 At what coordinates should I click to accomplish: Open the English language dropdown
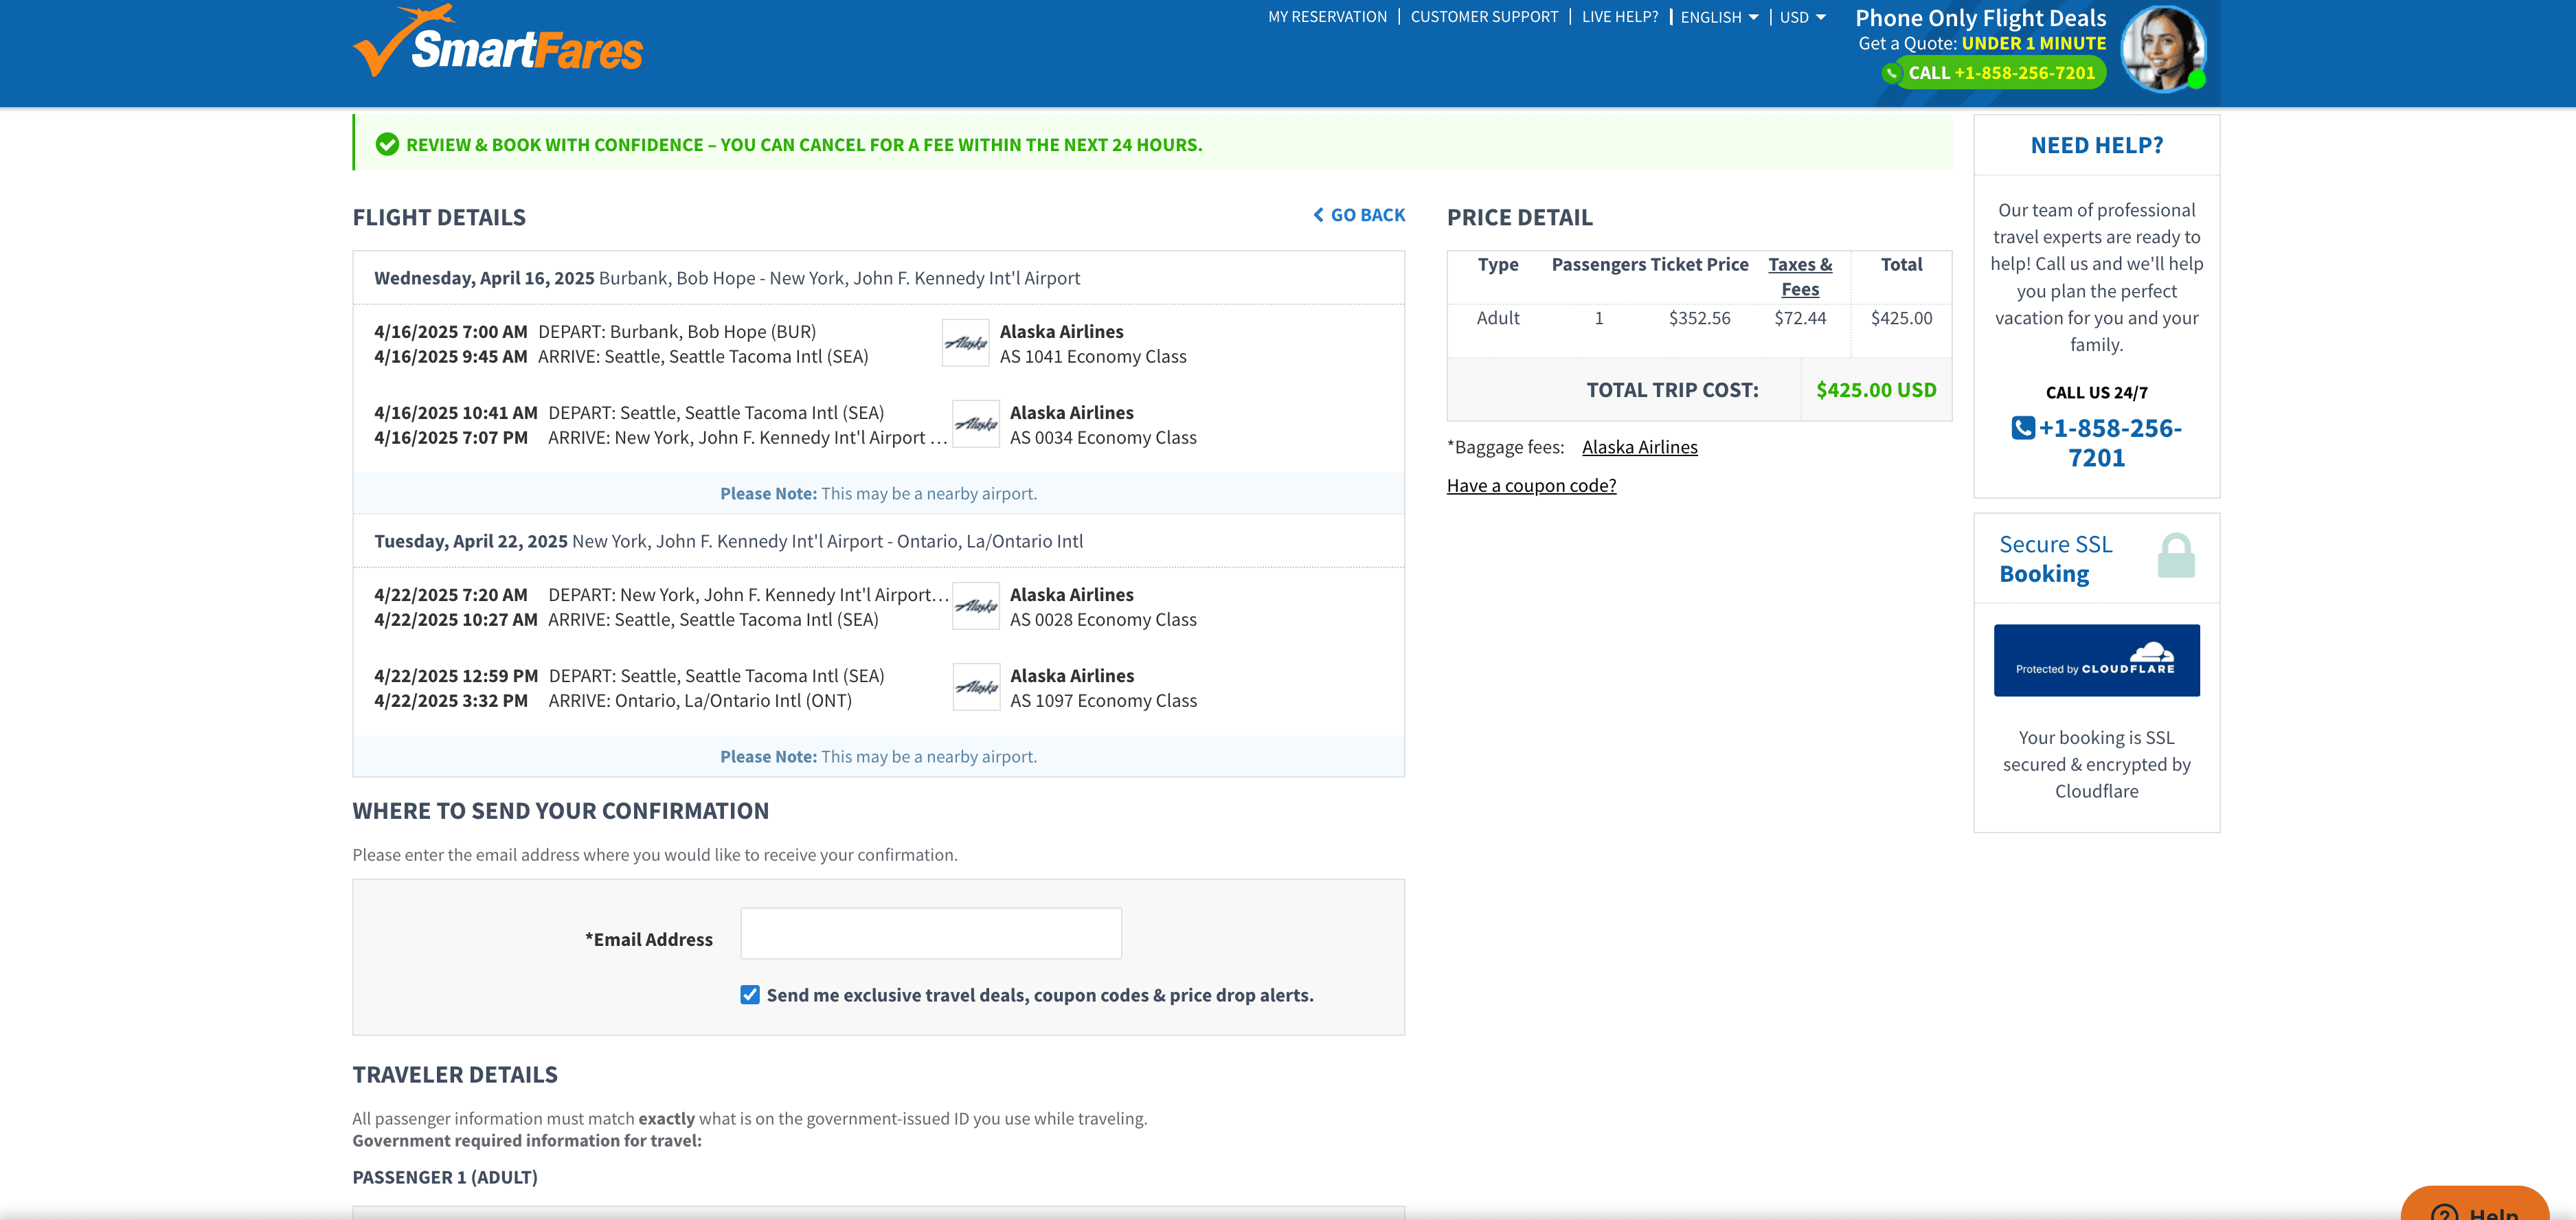[x=1718, y=17]
